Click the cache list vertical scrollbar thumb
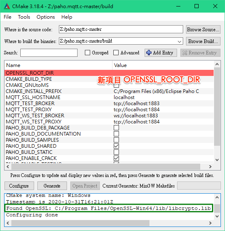 (x=217, y=107)
